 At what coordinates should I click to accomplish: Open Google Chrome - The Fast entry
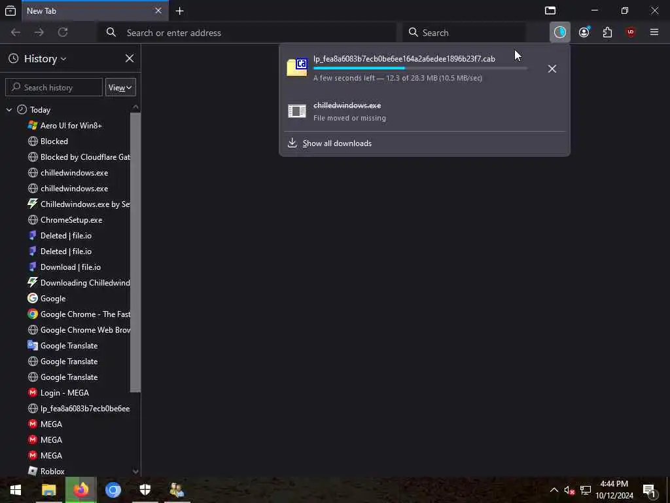pyautogui.click(x=85, y=314)
